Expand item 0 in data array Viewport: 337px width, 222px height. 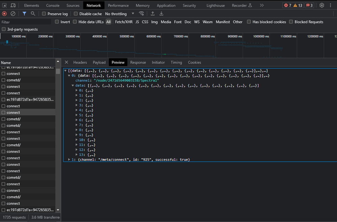coord(77,90)
